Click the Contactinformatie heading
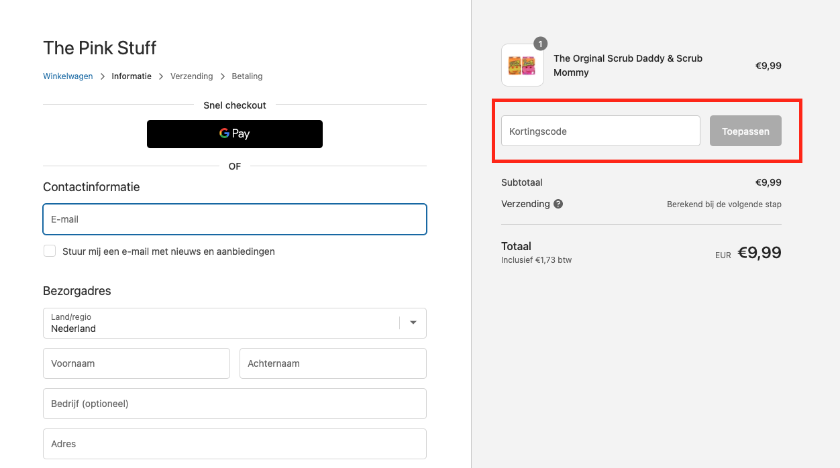Image resolution: width=840 pixels, height=468 pixels. 91,187
